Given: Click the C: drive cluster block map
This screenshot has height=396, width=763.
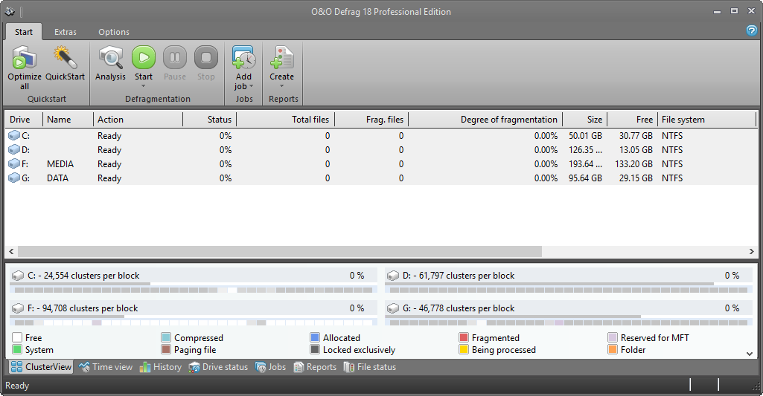Looking at the screenshot, I should (x=194, y=290).
